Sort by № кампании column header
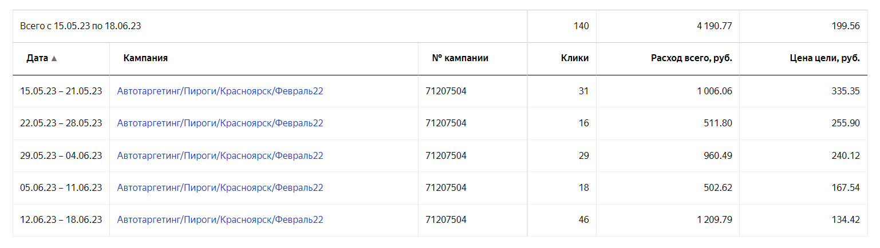Screen dimensions: 880x248 (x=460, y=58)
